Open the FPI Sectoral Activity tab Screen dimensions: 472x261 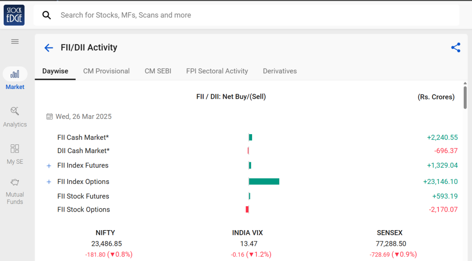217,71
